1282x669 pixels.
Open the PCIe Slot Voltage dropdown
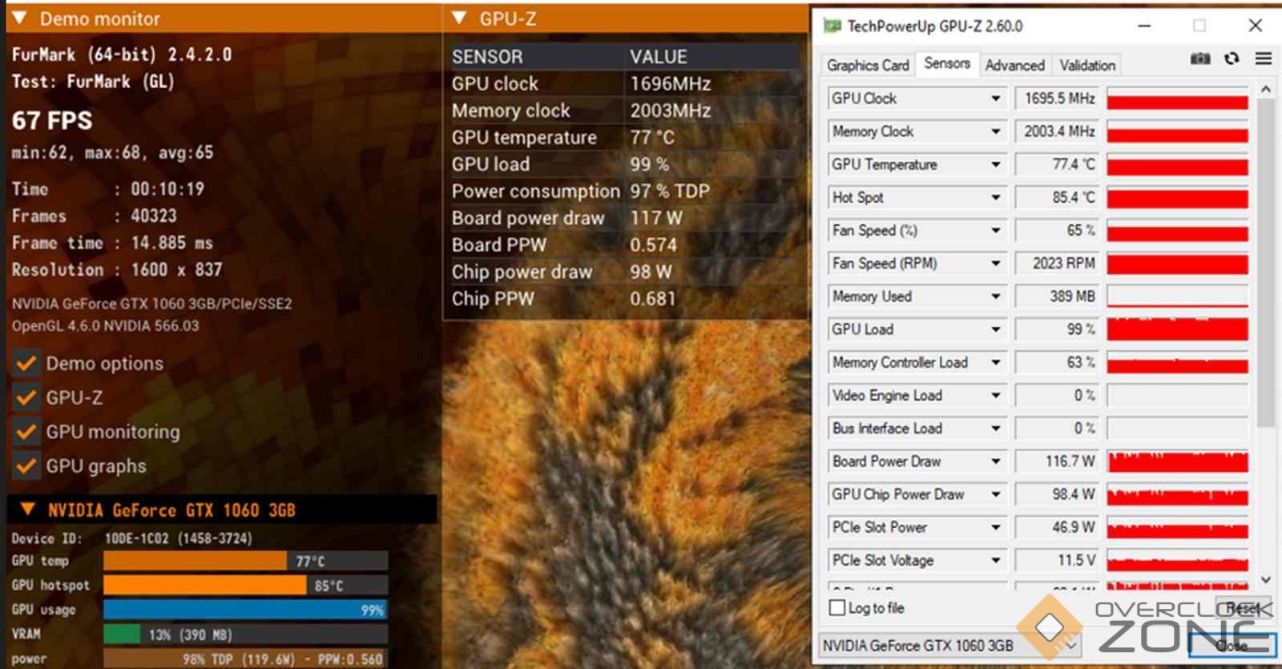[x=996, y=560]
